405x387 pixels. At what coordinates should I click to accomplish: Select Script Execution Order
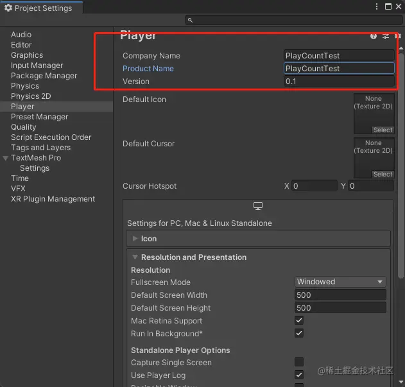click(51, 137)
